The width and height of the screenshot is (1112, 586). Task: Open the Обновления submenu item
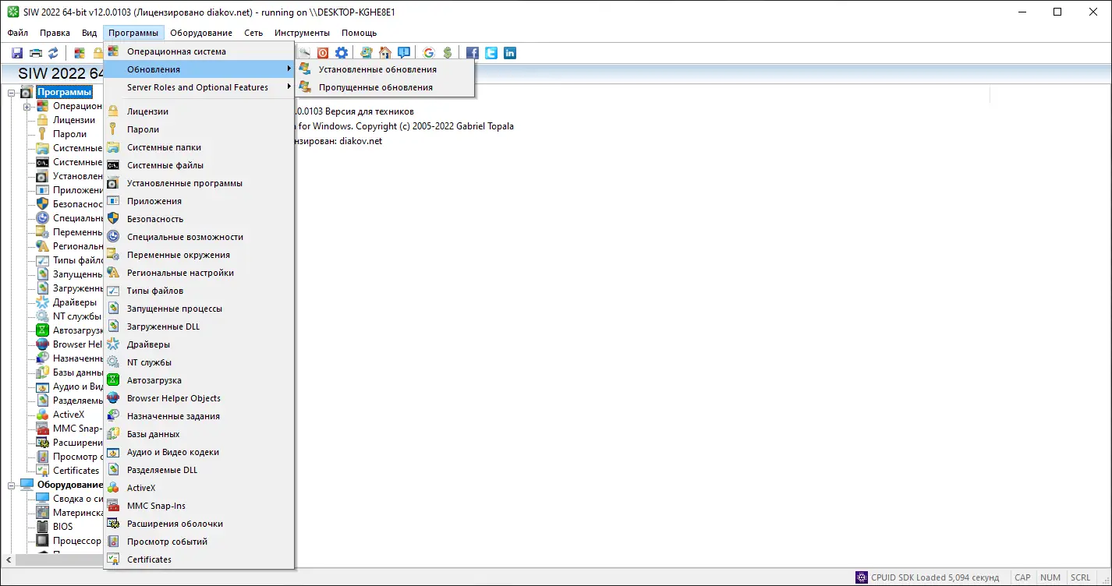(x=199, y=69)
